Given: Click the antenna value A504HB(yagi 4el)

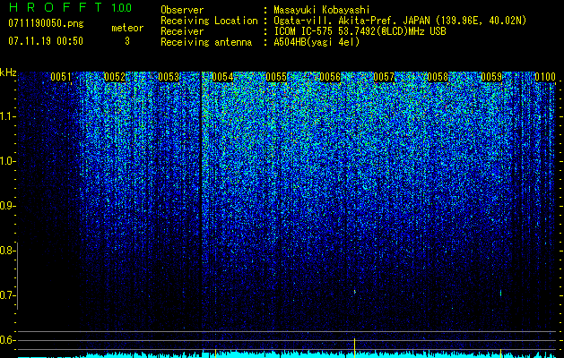Looking at the screenshot, I should 317,42.
